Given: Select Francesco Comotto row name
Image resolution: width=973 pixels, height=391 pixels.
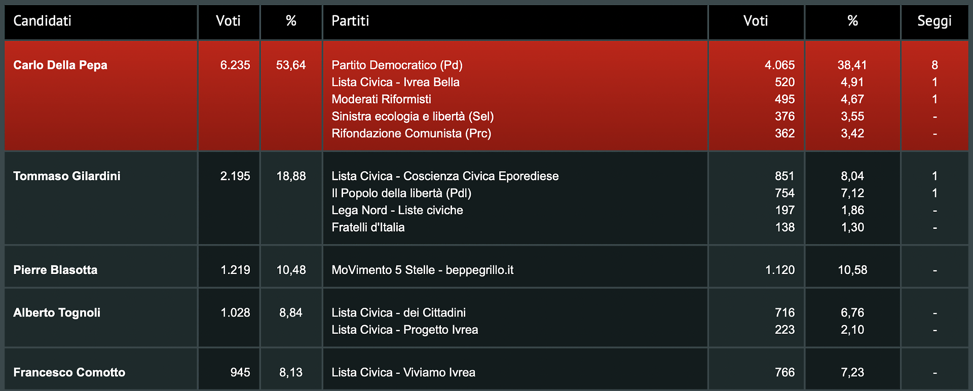Looking at the screenshot, I should click(x=69, y=373).
